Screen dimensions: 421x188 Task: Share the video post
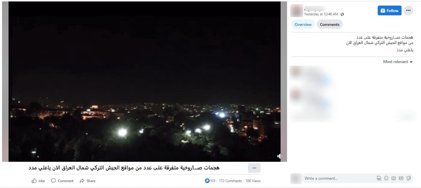88,181
